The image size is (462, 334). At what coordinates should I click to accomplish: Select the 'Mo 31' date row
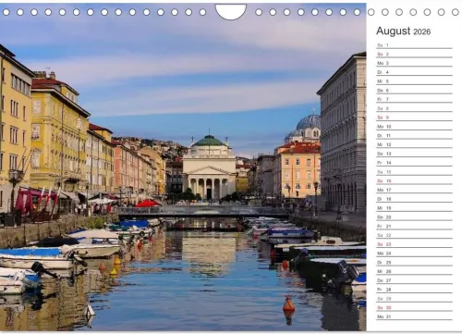(x=414, y=316)
